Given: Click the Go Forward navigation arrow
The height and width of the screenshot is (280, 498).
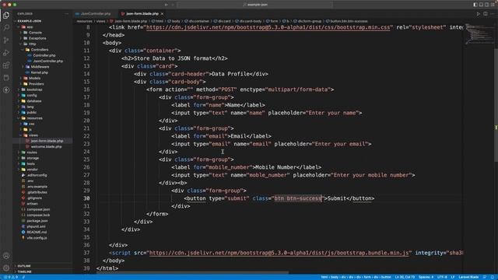Looking at the screenshot, I should (x=173, y=5).
